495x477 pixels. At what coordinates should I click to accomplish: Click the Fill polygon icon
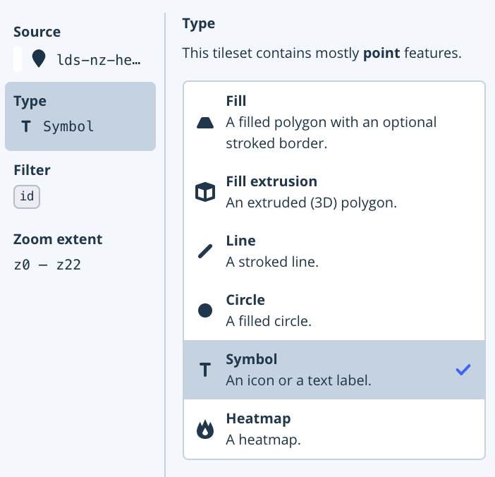pos(205,123)
